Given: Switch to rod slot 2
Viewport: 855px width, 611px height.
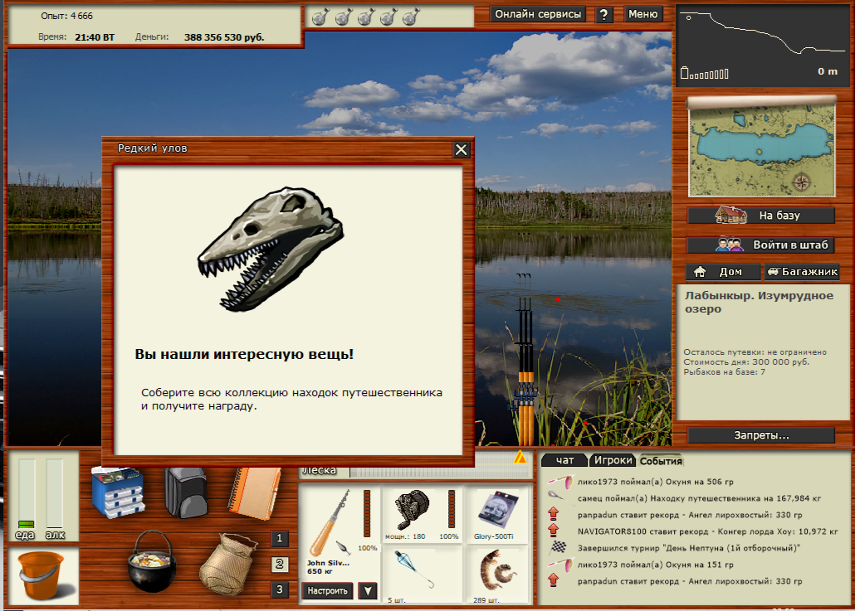Looking at the screenshot, I should [x=281, y=565].
